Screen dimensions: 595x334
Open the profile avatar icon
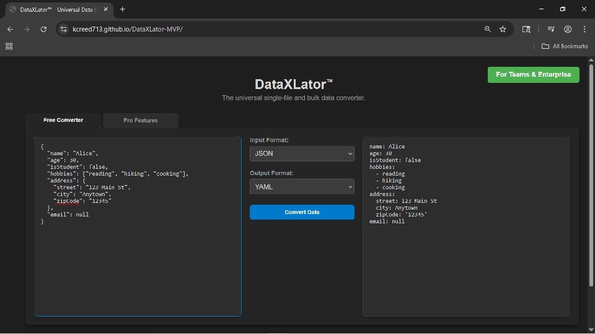click(x=568, y=29)
